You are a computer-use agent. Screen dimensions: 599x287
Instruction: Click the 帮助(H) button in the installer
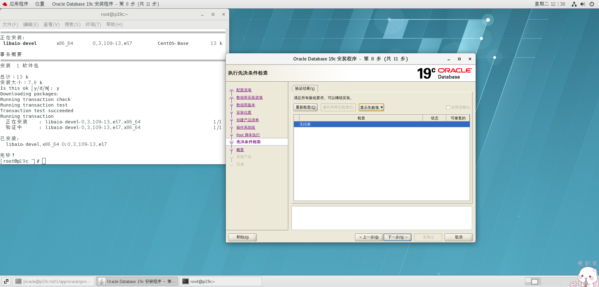[243, 237]
